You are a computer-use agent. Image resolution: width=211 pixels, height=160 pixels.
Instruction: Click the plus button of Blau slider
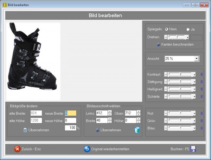(194, 128)
